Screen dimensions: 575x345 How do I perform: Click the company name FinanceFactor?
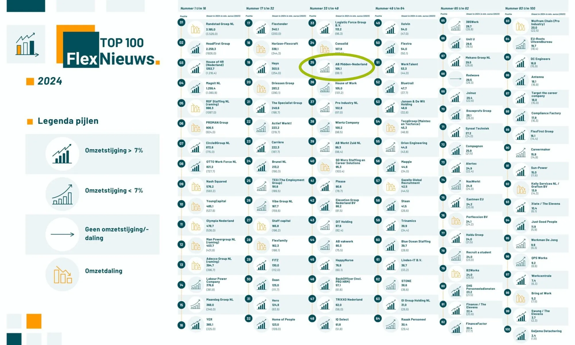click(476, 324)
